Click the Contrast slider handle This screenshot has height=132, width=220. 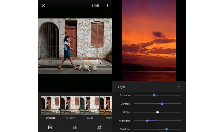(162, 104)
